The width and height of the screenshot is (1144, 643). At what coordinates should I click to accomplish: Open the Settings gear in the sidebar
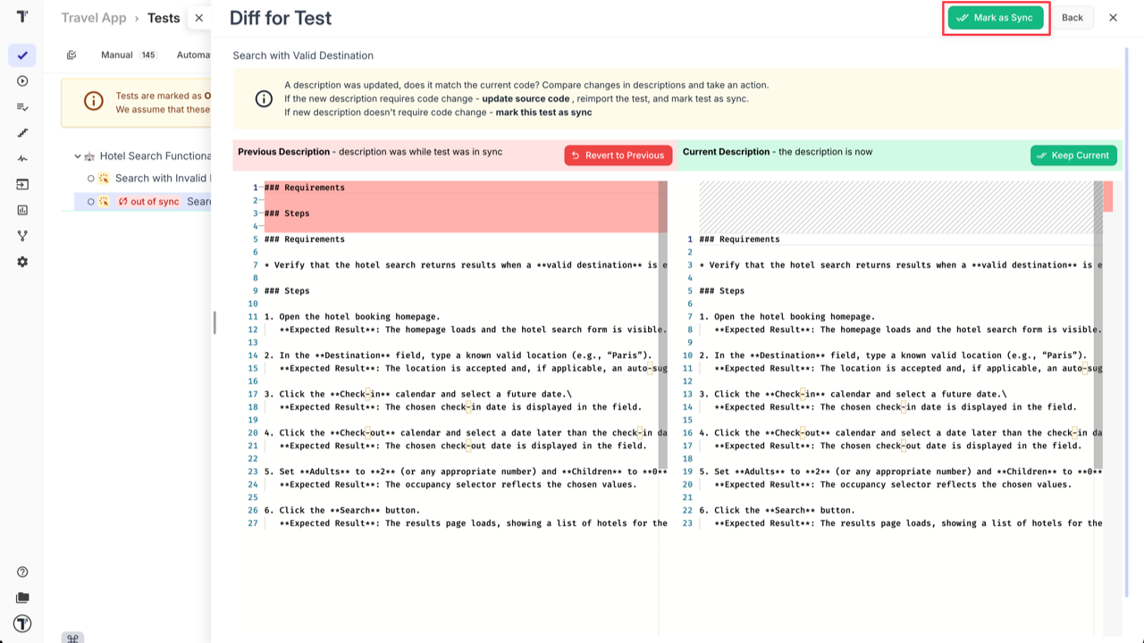point(22,262)
